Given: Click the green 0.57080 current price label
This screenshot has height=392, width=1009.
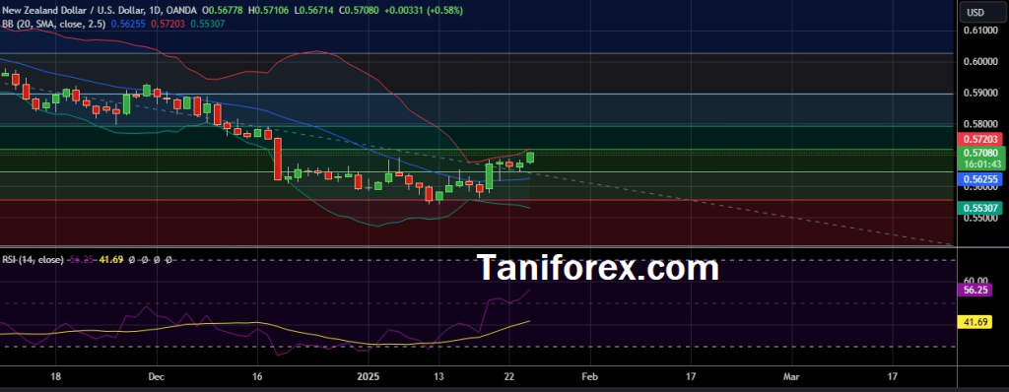Looking at the screenshot, I should tap(980, 153).
